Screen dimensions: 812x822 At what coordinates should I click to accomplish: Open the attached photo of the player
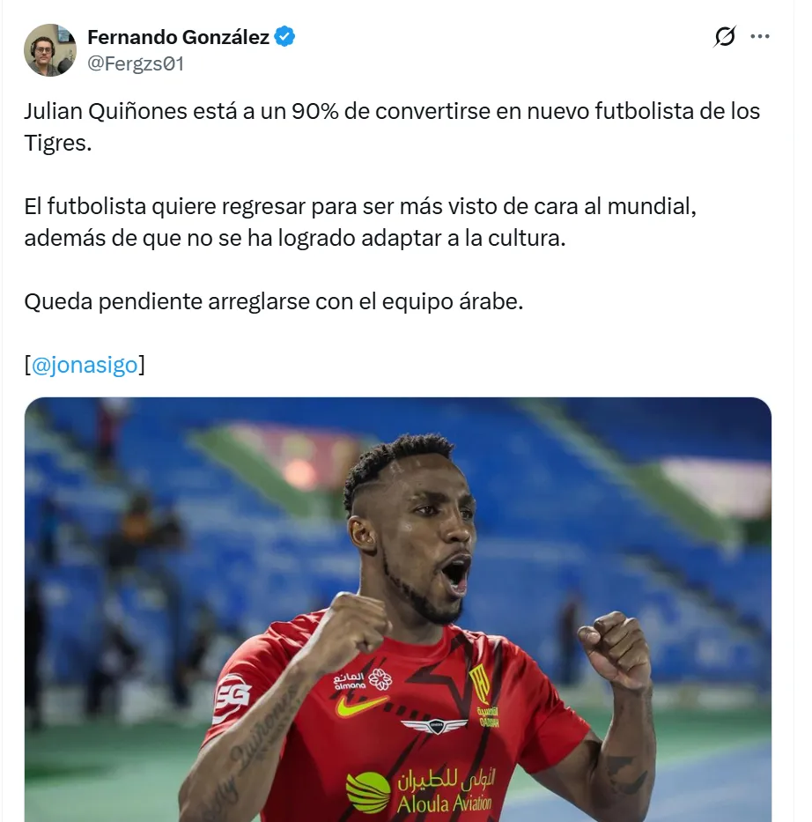coord(398,609)
